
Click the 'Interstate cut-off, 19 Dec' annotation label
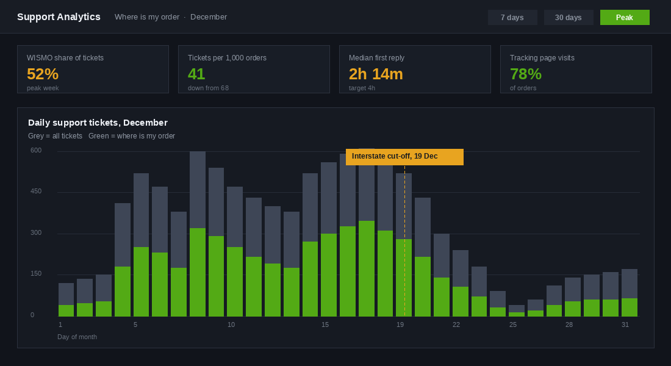pos(404,157)
